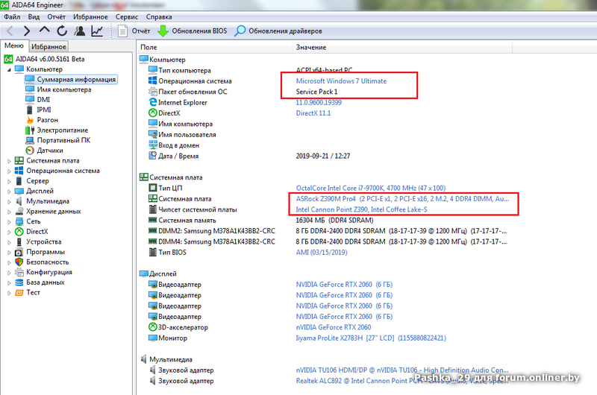
Task: Click the Поле column header
Action: [214, 47]
